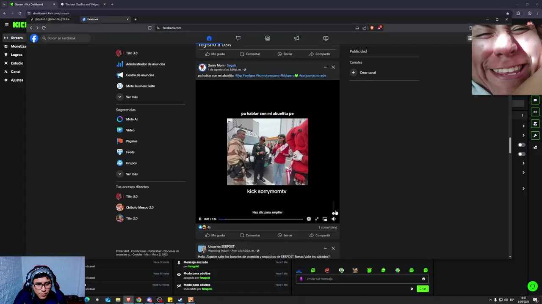Open Brave shields icon in the address bar

tap(372, 28)
